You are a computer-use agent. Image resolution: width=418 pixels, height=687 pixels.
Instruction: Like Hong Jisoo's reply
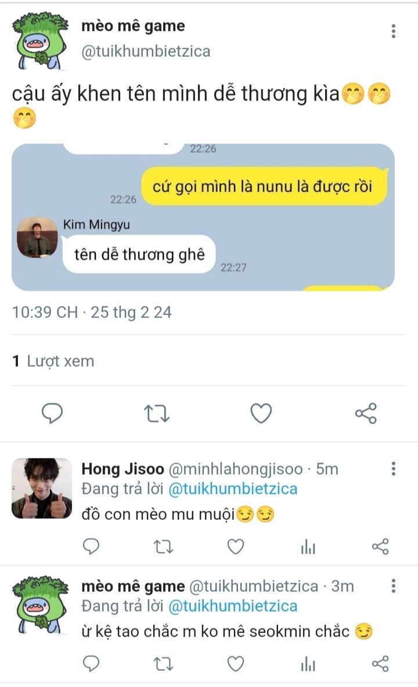[235, 547]
